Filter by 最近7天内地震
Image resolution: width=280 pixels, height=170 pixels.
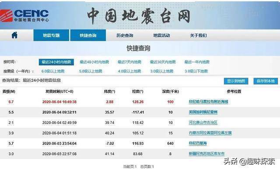click(x=129, y=62)
